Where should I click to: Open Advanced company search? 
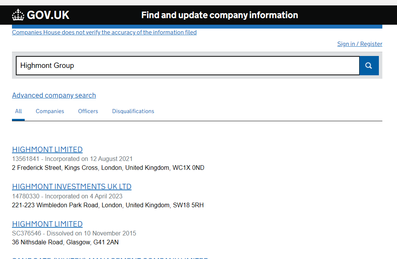pyautogui.click(x=54, y=95)
